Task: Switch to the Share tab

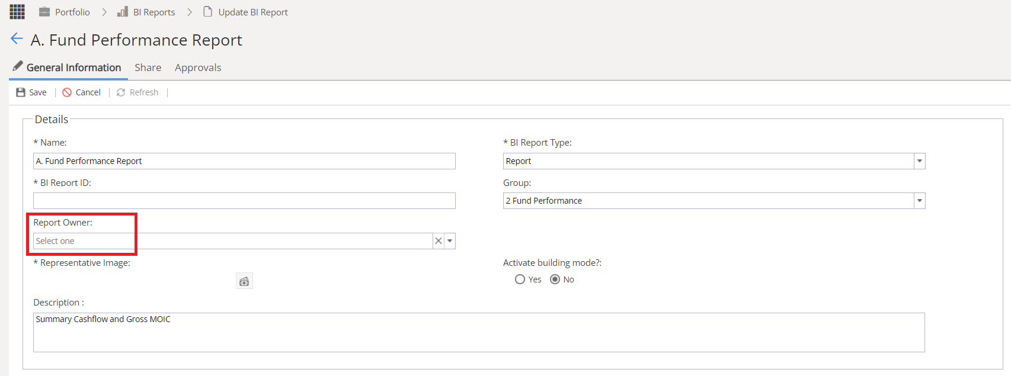Action: (148, 68)
